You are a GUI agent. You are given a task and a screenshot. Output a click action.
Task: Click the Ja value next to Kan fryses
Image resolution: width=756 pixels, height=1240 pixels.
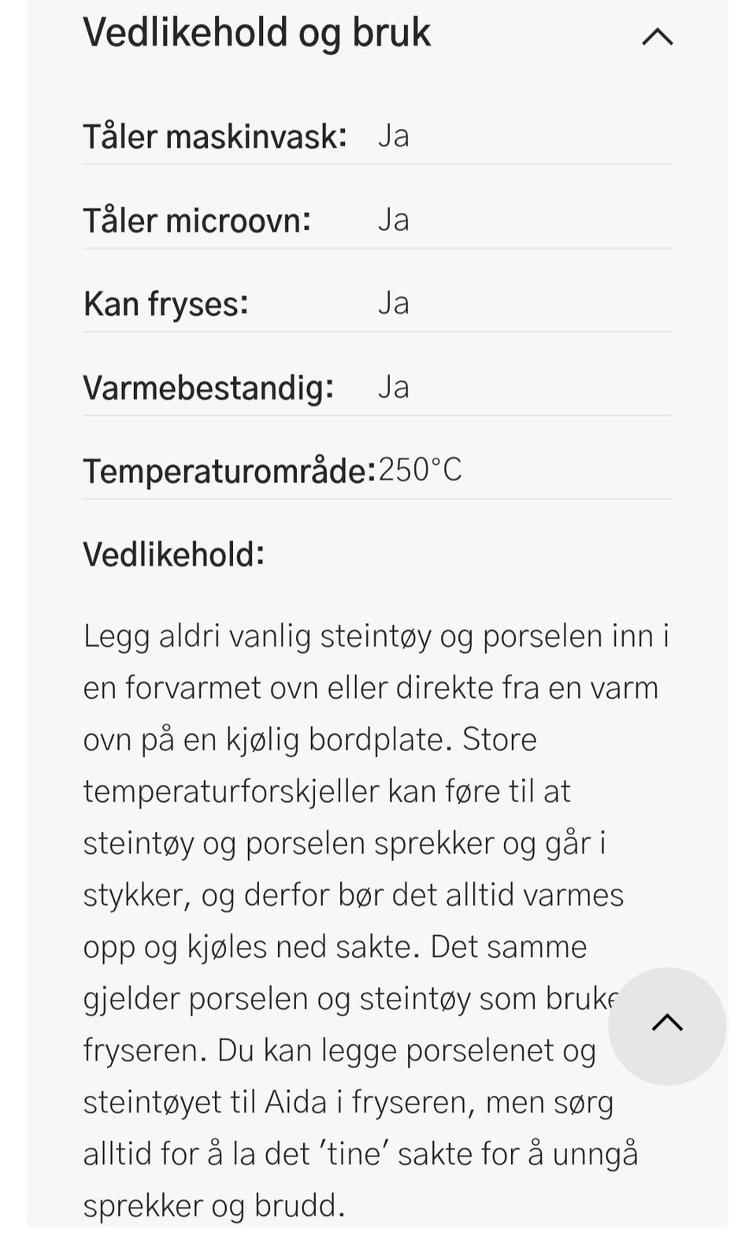[393, 303]
